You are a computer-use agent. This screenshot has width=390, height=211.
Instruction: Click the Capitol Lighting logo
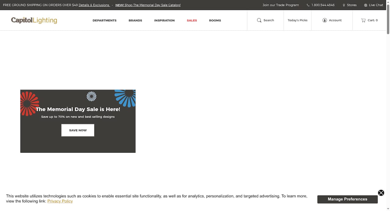point(34,20)
